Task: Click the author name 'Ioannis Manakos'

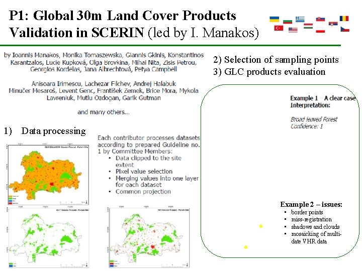Action: (x=35, y=55)
